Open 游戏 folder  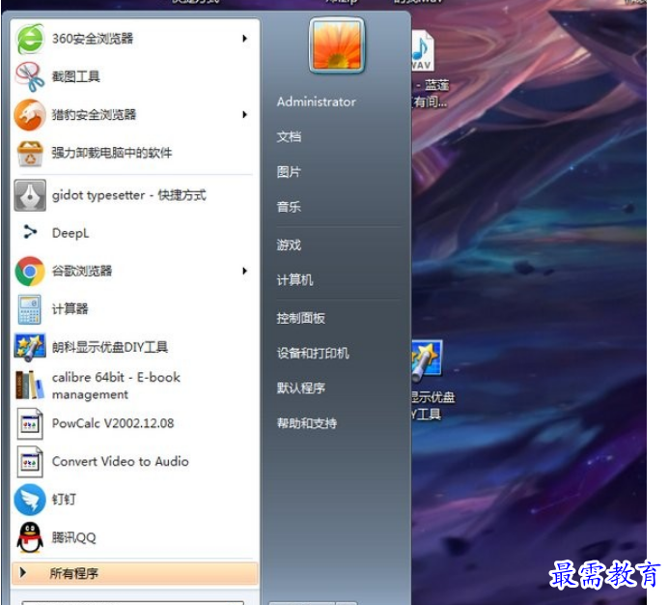(289, 245)
